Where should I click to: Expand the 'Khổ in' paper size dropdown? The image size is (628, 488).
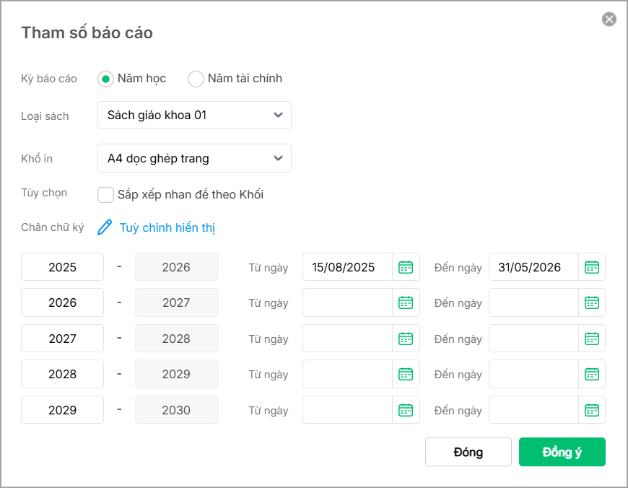(194, 158)
